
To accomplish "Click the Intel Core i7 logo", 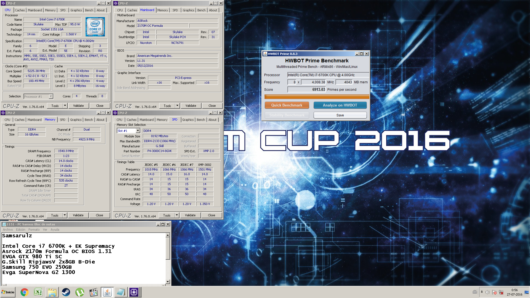I will pos(95,27).
